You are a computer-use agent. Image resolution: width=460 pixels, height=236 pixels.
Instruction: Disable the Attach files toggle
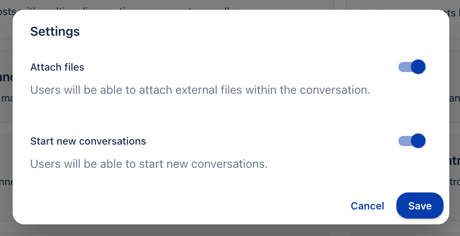(x=411, y=67)
